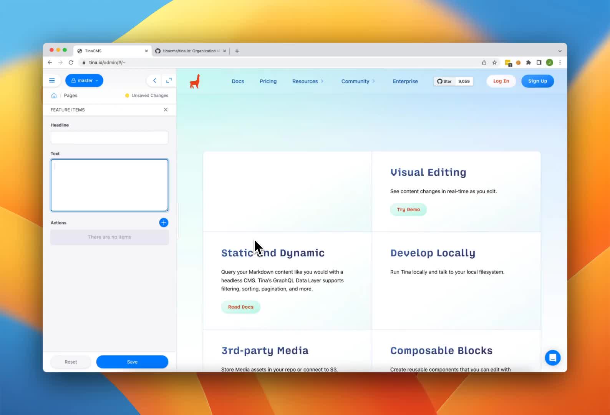Click the Log In button
This screenshot has width=610, height=415.
click(501, 81)
